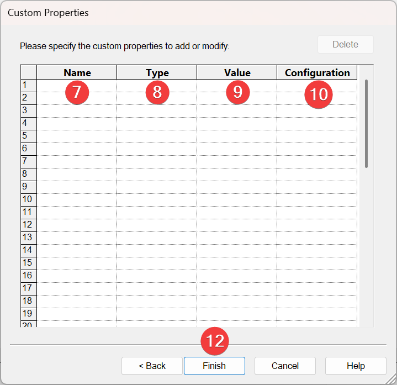
Task: Click the Type cell in row 6
Action: [157, 149]
